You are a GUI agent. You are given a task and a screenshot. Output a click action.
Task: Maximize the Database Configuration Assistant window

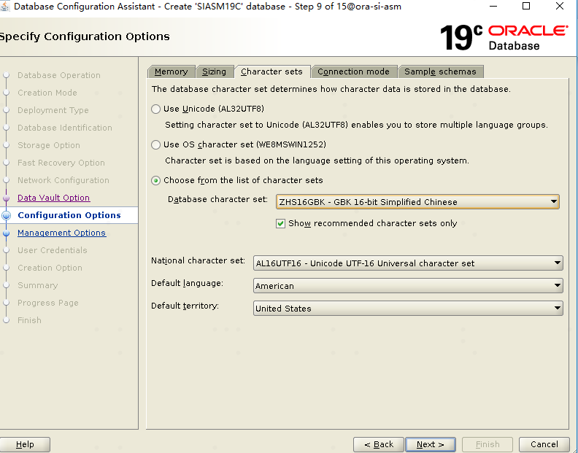[x=526, y=7]
